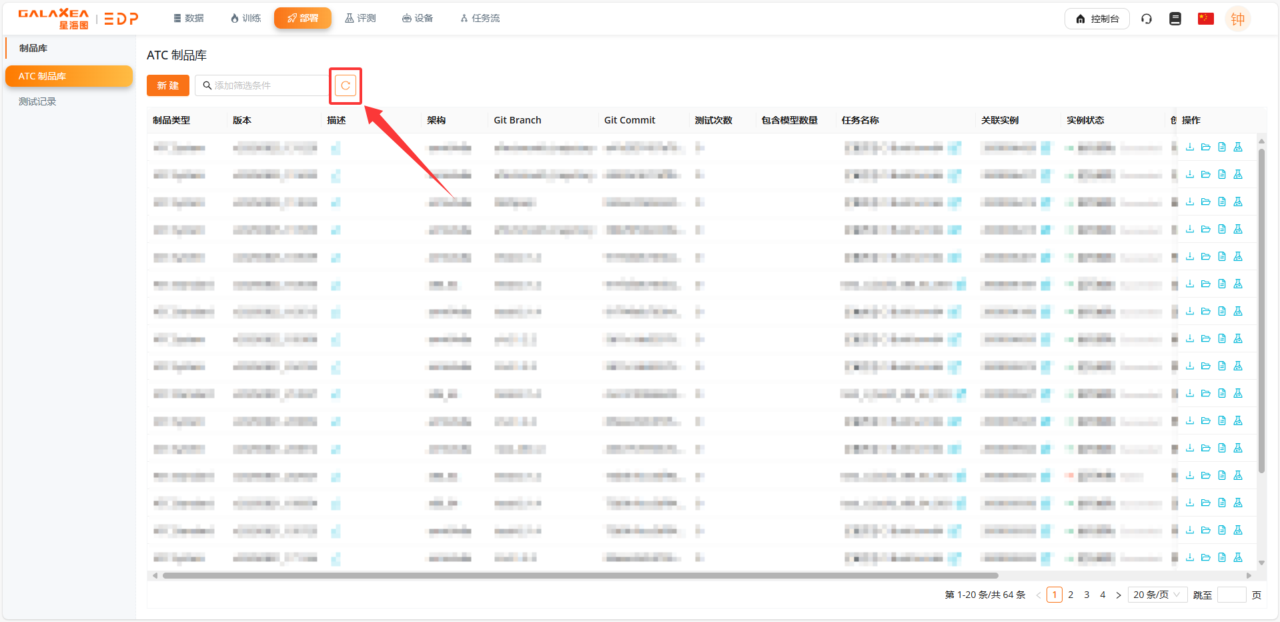The height and width of the screenshot is (622, 1280).
Task: Open the customer support headset icon
Action: coord(1146,19)
